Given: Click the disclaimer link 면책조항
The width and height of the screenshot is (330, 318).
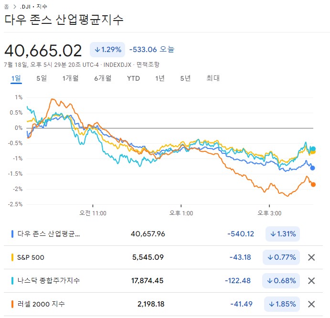Looking at the screenshot, I should [148, 64].
